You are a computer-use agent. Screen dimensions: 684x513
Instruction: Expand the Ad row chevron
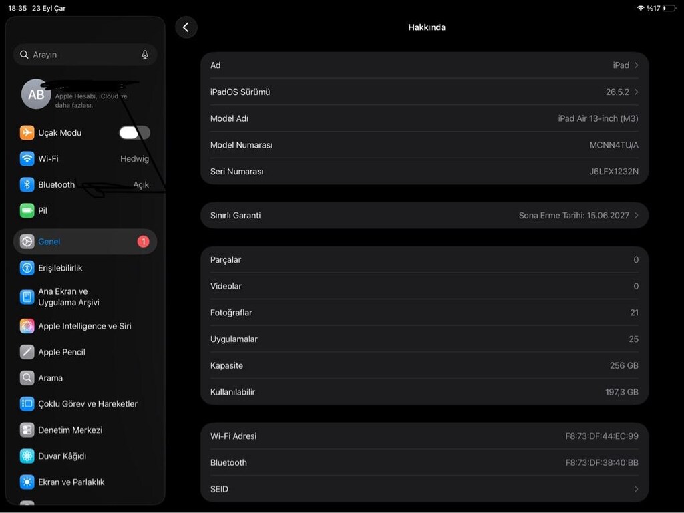pos(637,65)
